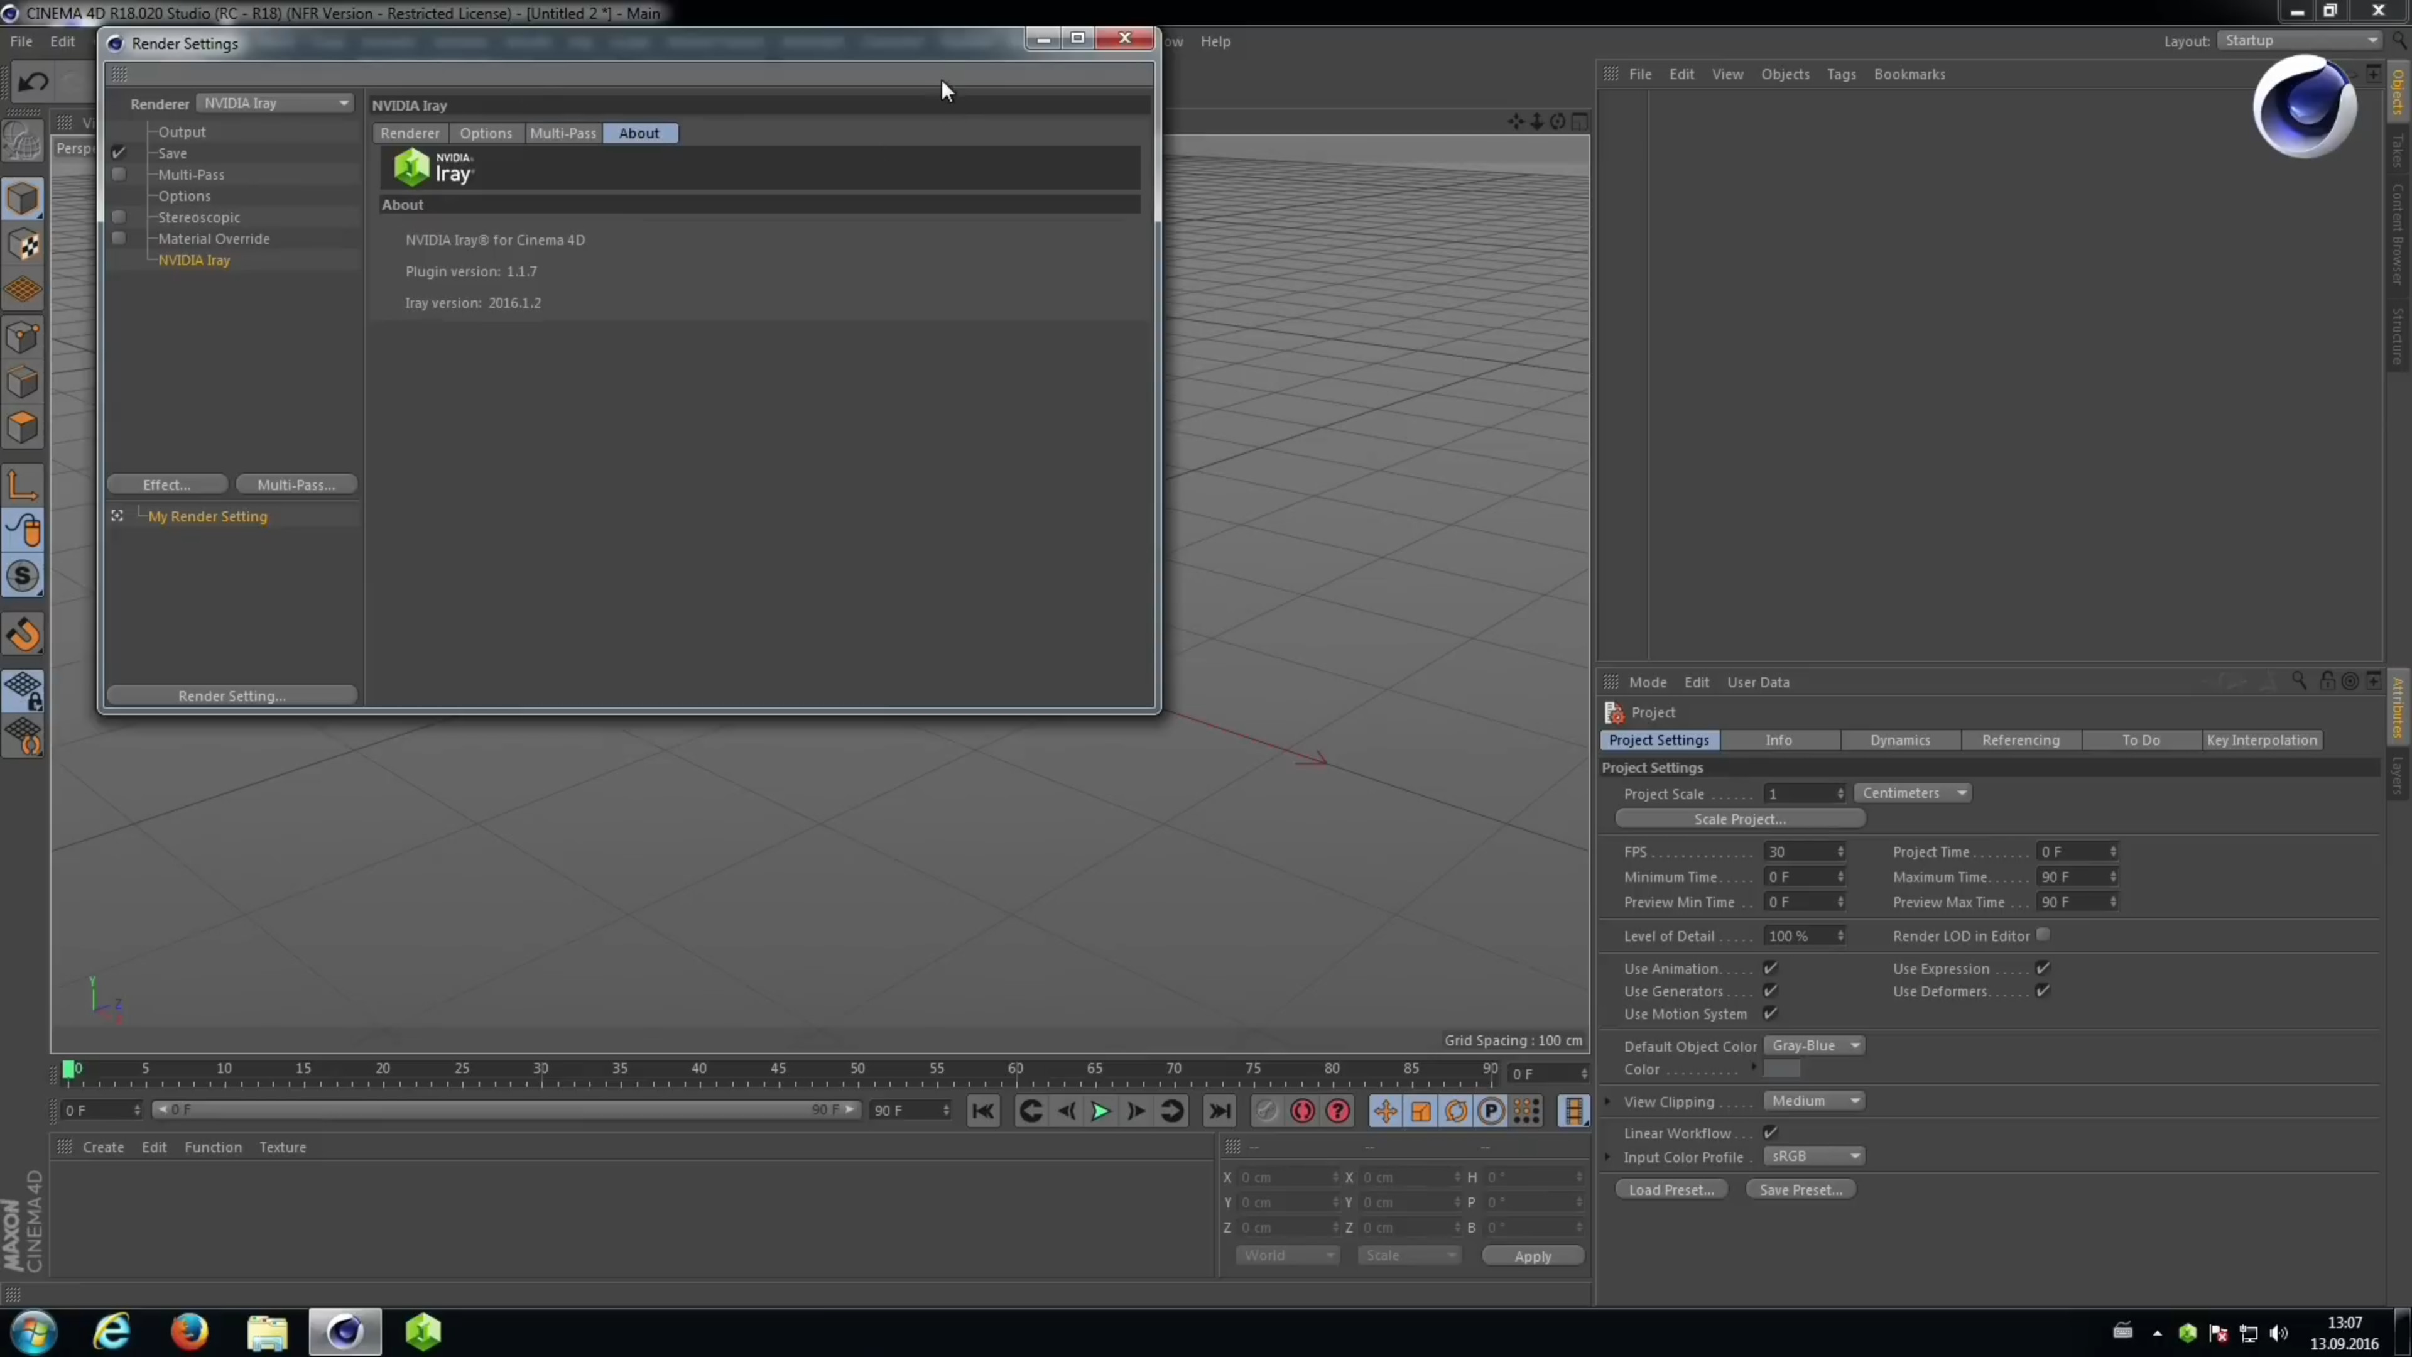The height and width of the screenshot is (1357, 2412).
Task: Toggle the Locked Workplane icon
Action: click(23, 691)
